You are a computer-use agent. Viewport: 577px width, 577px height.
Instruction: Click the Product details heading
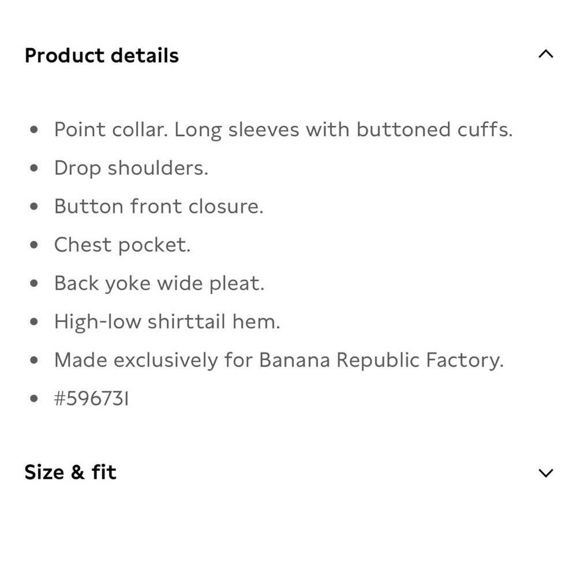[x=102, y=56]
